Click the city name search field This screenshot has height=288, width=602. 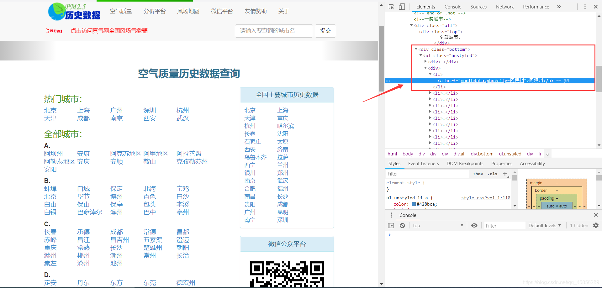point(274,31)
